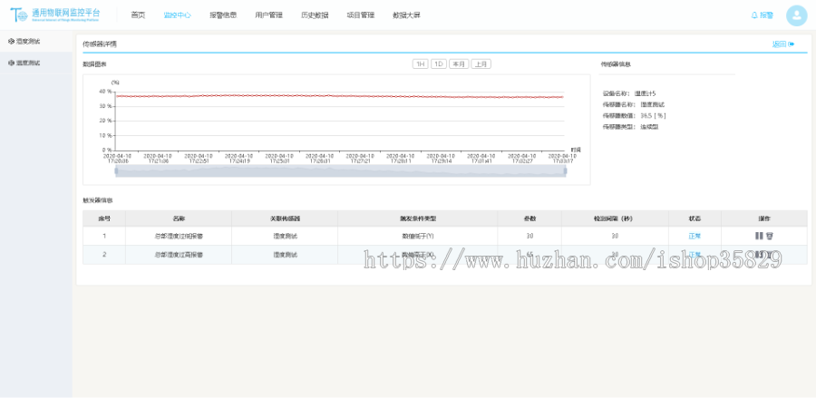816x398 pixels.
Task: Click the middle of the chart zoom bar
Action: [x=340, y=171]
